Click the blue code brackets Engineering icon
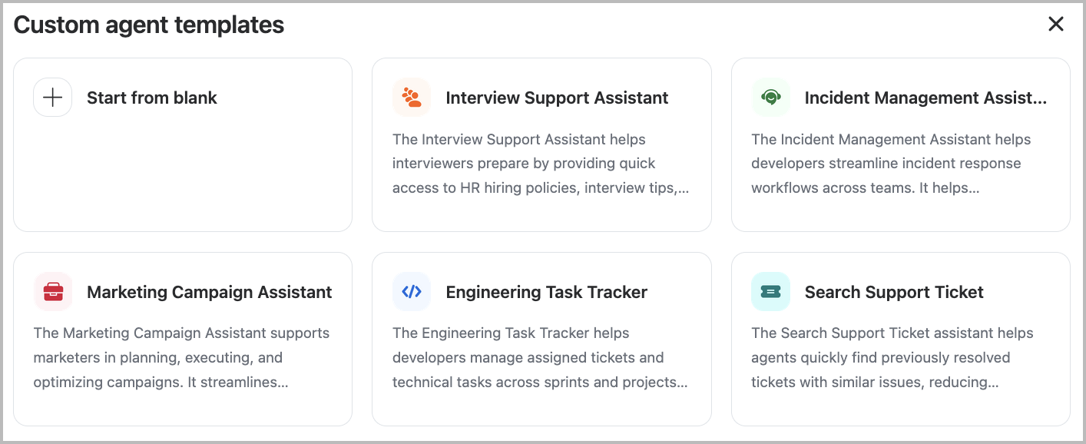Image resolution: width=1086 pixels, height=444 pixels. coord(412,292)
